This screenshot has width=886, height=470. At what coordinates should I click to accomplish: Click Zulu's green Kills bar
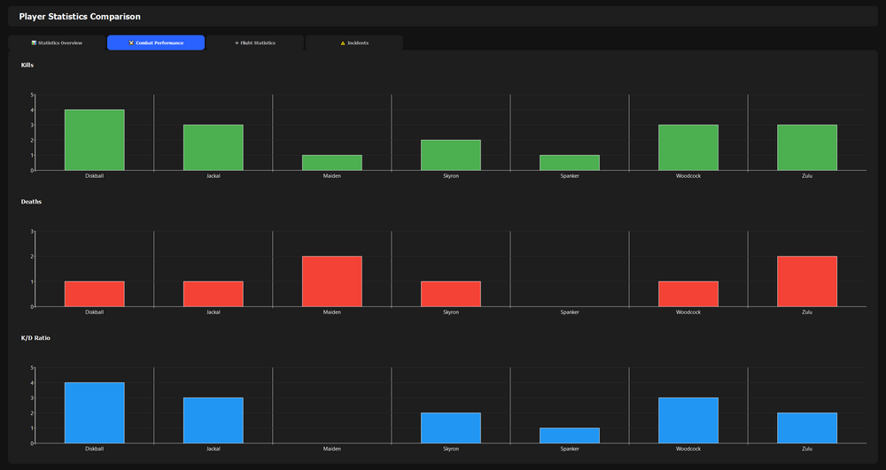[x=807, y=147]
